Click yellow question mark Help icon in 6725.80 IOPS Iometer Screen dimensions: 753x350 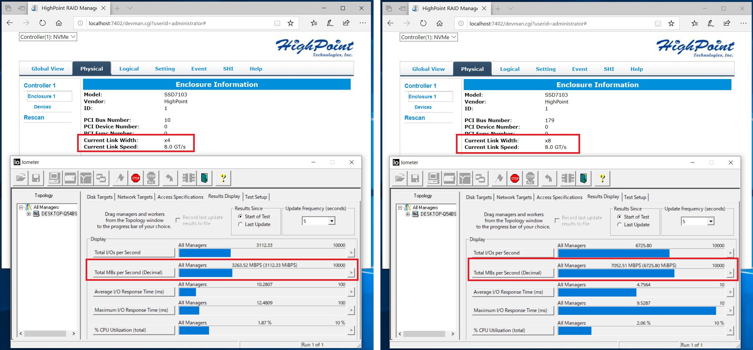click(602, 178)
